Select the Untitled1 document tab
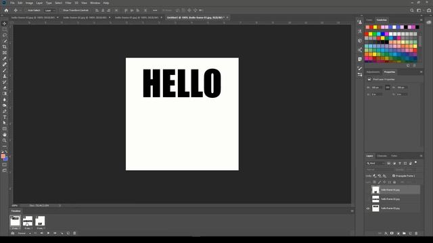 [196, 18]
